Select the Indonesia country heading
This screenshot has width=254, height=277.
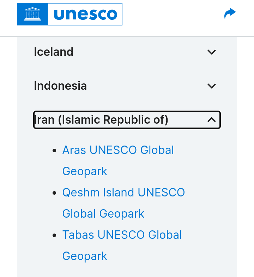[x=60, y=86]
